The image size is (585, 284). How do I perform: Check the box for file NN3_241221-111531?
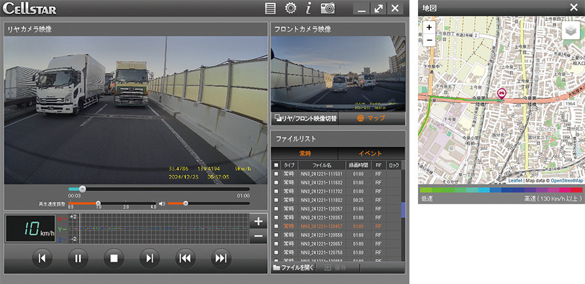pos(276,173)
